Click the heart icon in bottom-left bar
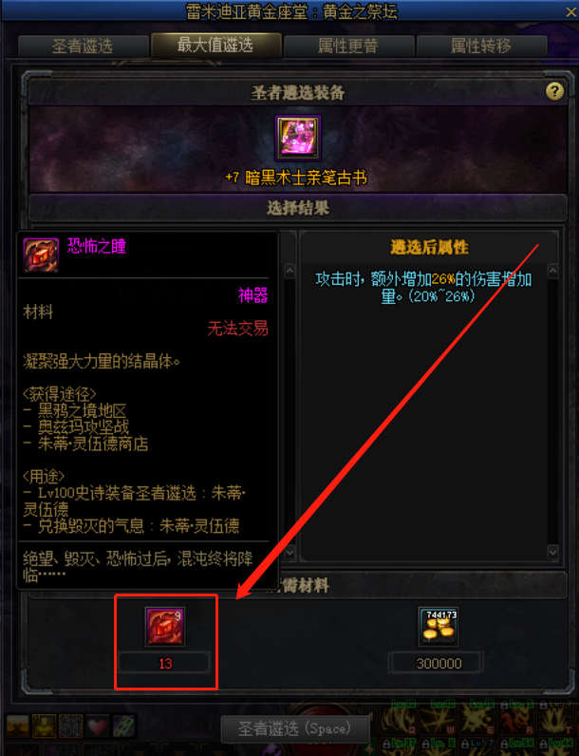This screenshot has height=756, width=579. [97, 727]
